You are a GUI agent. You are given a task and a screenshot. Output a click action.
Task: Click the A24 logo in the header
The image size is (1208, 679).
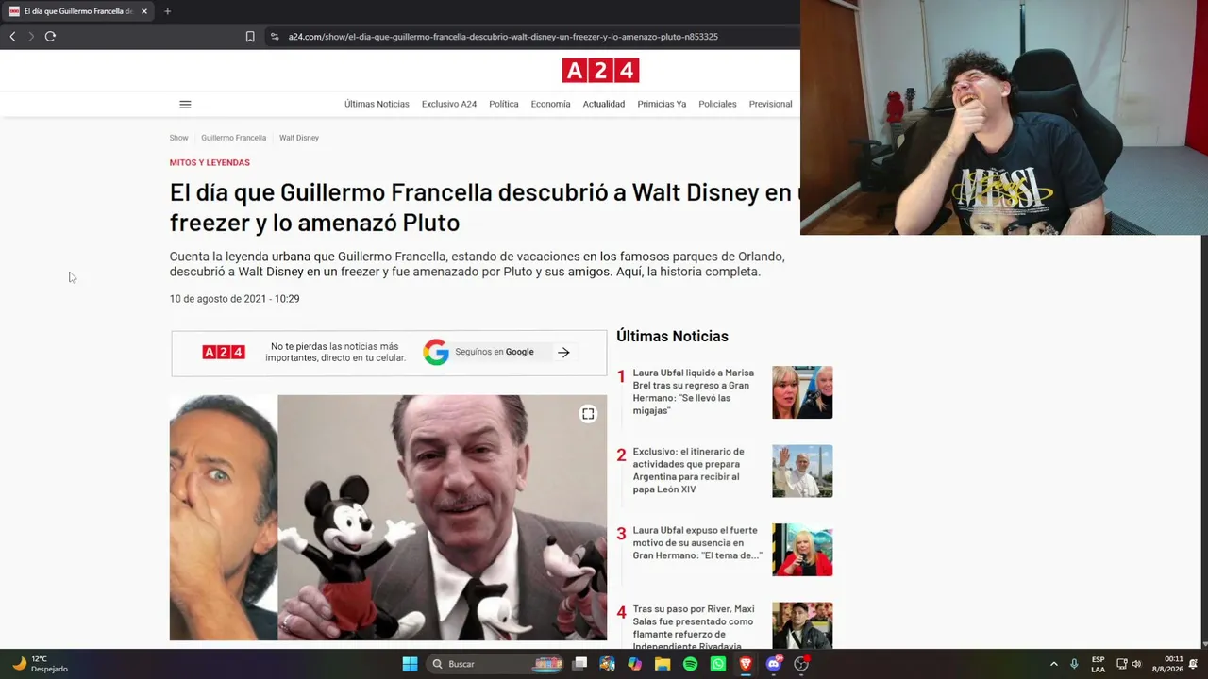pos(600,71)
